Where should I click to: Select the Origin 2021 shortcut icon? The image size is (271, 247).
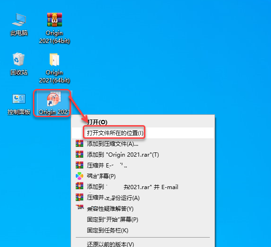pos(54,104)
